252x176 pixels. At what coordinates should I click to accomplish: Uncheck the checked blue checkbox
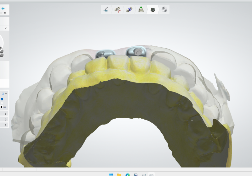(x=2, y=99)
